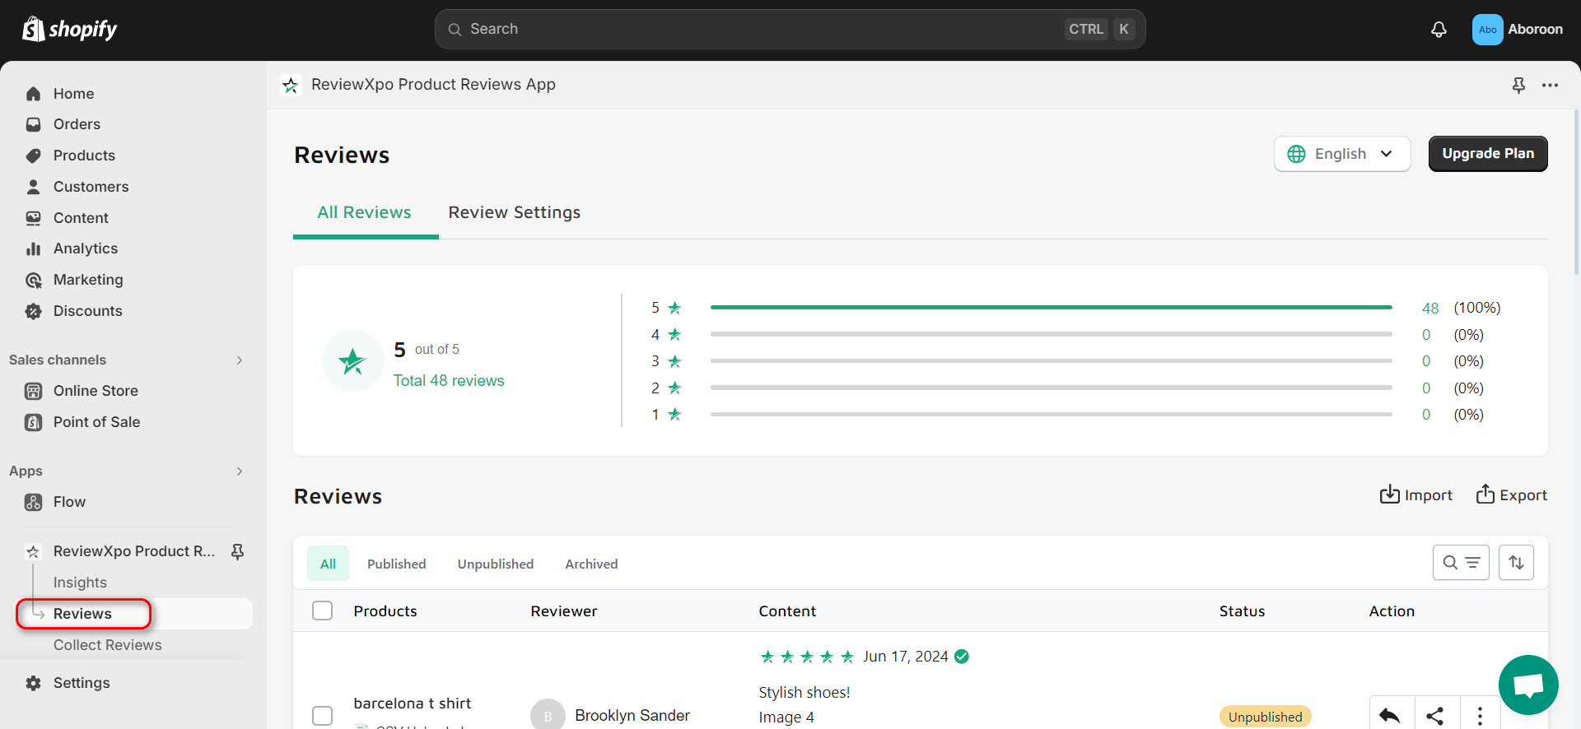The width and height of the screenshot is (1581, 729).
Task: Click the barcelona t shirt product name
Action: pyautogui.click(x=413, y=703)
